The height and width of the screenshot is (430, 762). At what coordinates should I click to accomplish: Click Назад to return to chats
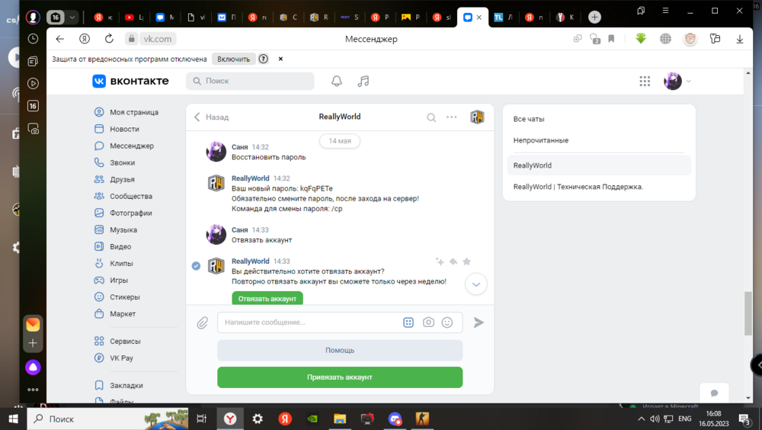(211, 117)
